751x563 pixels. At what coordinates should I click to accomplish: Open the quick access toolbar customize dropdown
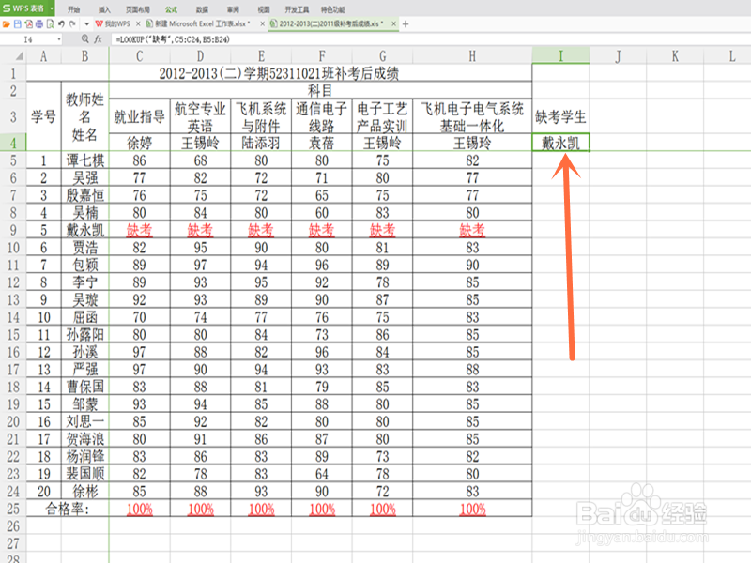point(86,23)
